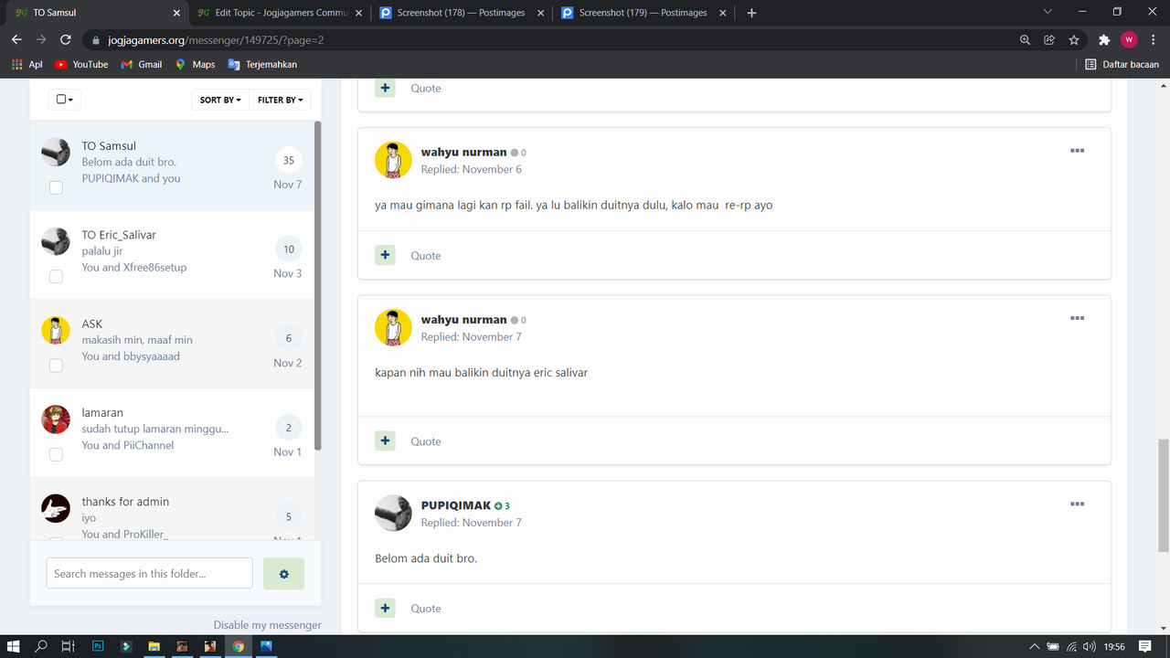The width and height of the screenshot is (1170, 658).
Task: Click the Search messages in this folder field
Action: [149, 573]
